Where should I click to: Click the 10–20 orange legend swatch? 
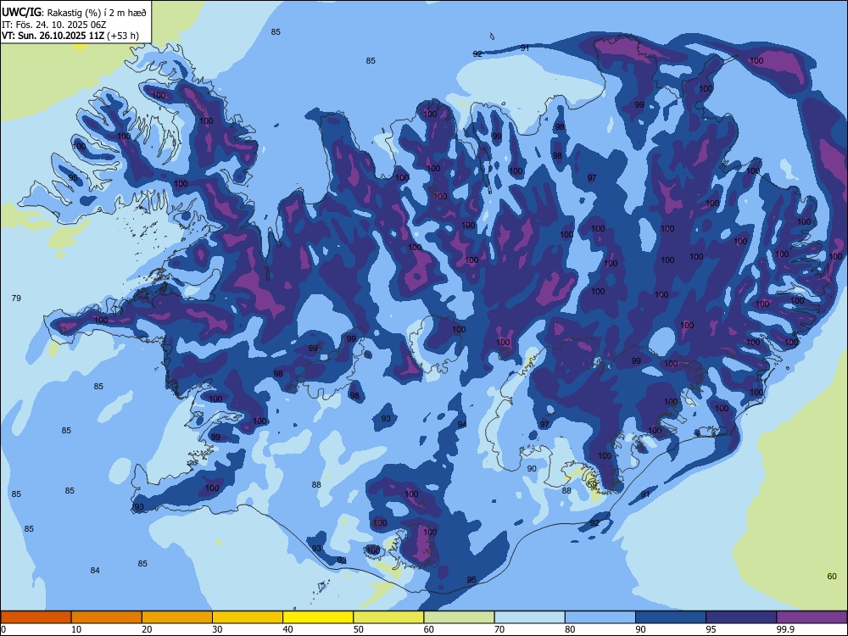tap(107, 617)
